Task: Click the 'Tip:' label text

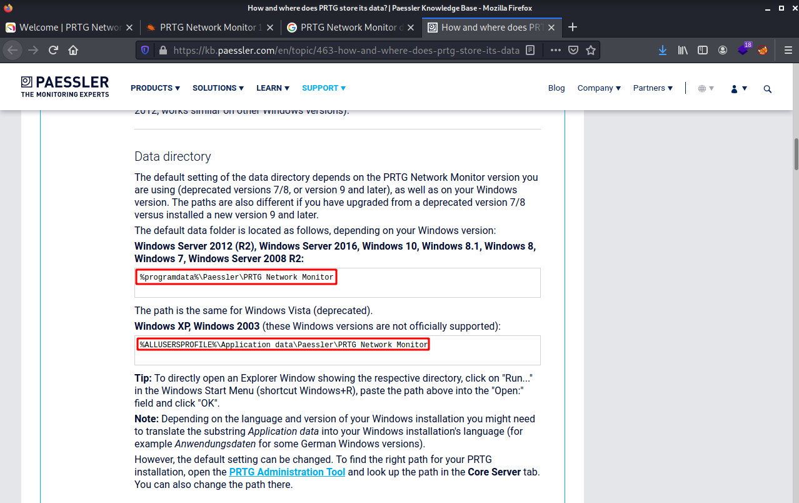Action: coord(143,379)
